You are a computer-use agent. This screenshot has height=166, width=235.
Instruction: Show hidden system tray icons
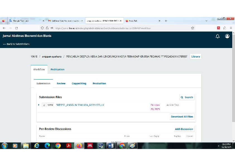[x=219, y=146]
